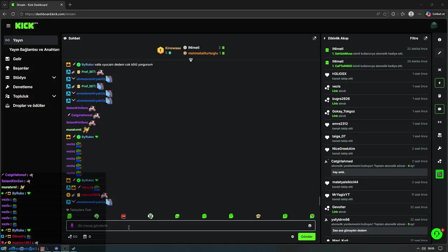Click ByRuke username in the top chat message
Image resolution: width=448 pixels, height=252 pixels.
[x=87, y=64]
